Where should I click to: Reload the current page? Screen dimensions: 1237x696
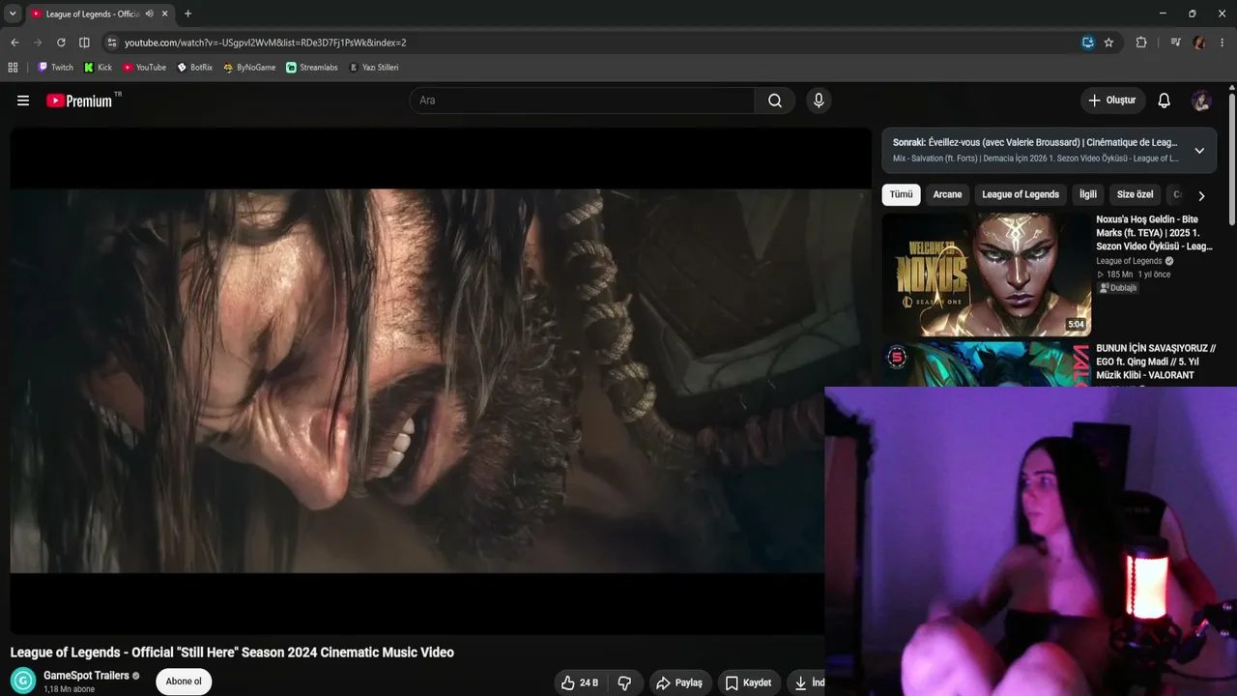[61, 43]
